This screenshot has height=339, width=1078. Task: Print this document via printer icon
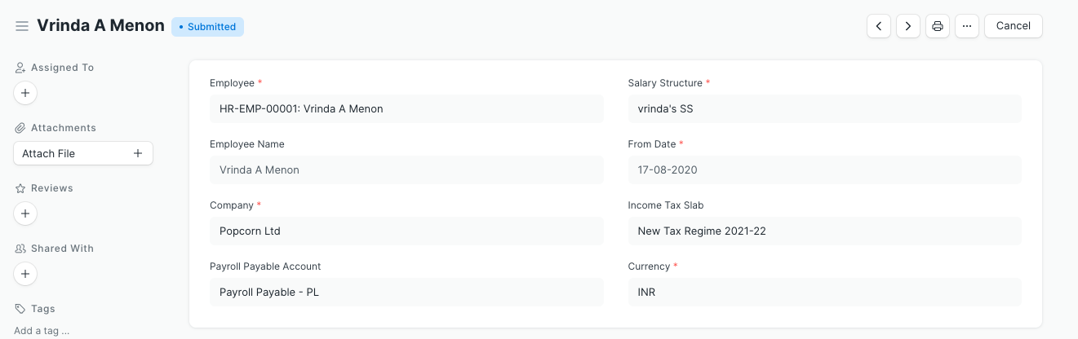point(937,26)
